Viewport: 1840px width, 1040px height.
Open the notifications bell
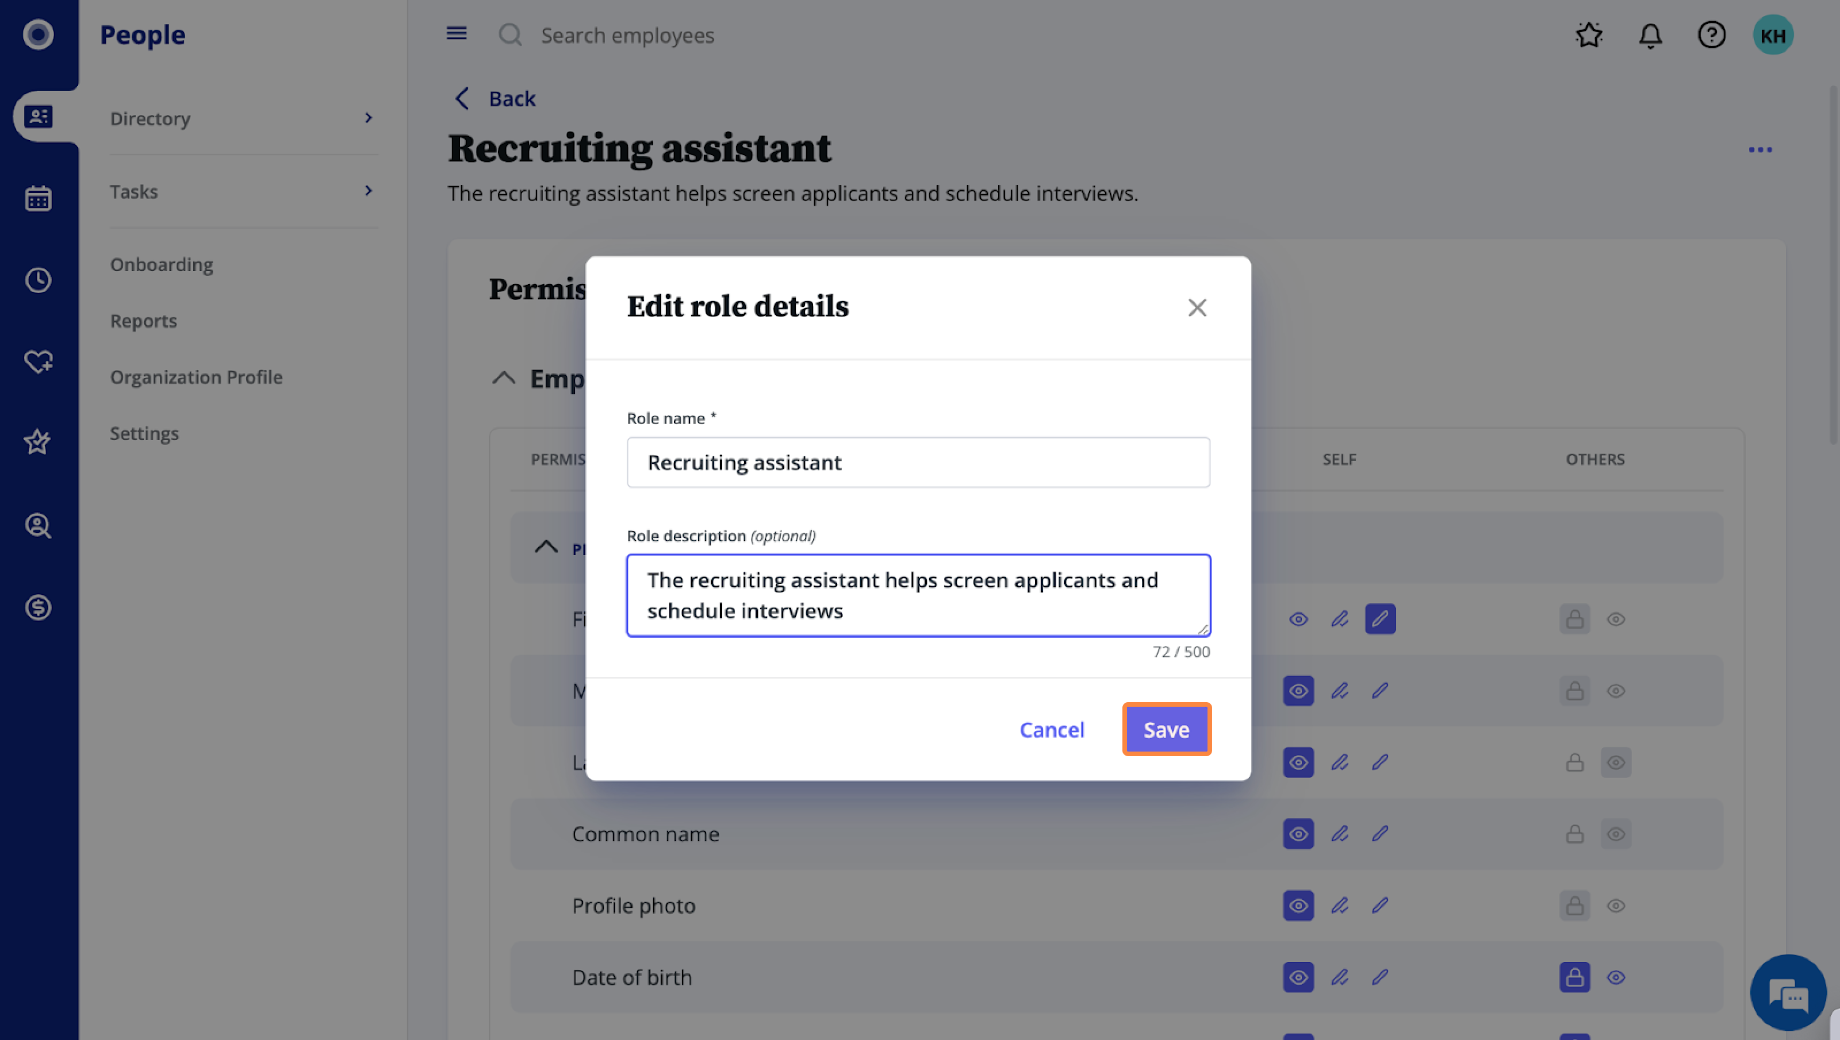(1650, 35)
